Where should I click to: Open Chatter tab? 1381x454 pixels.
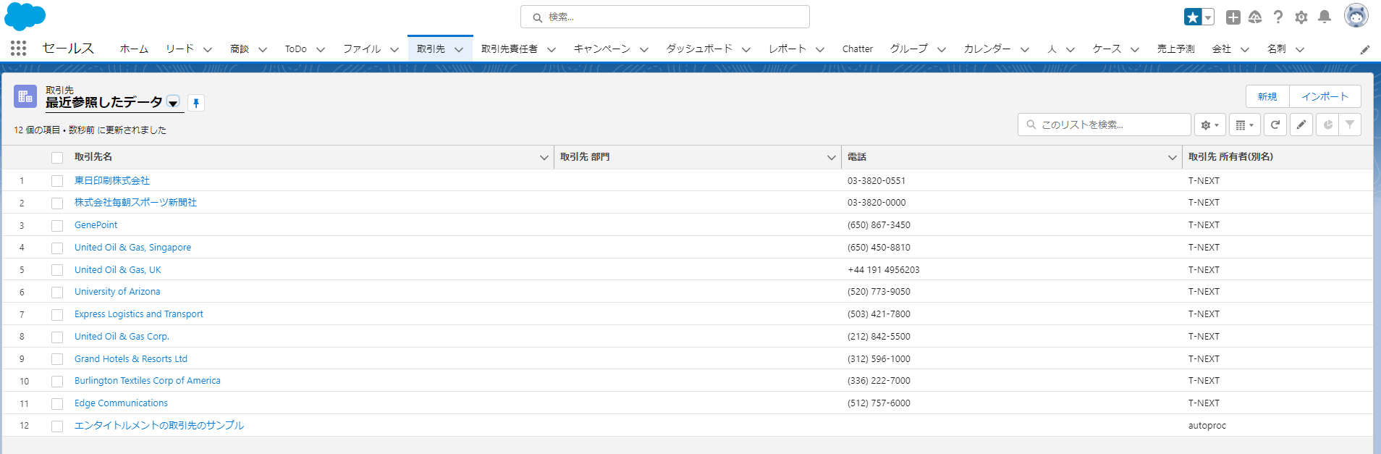[858, 49]
